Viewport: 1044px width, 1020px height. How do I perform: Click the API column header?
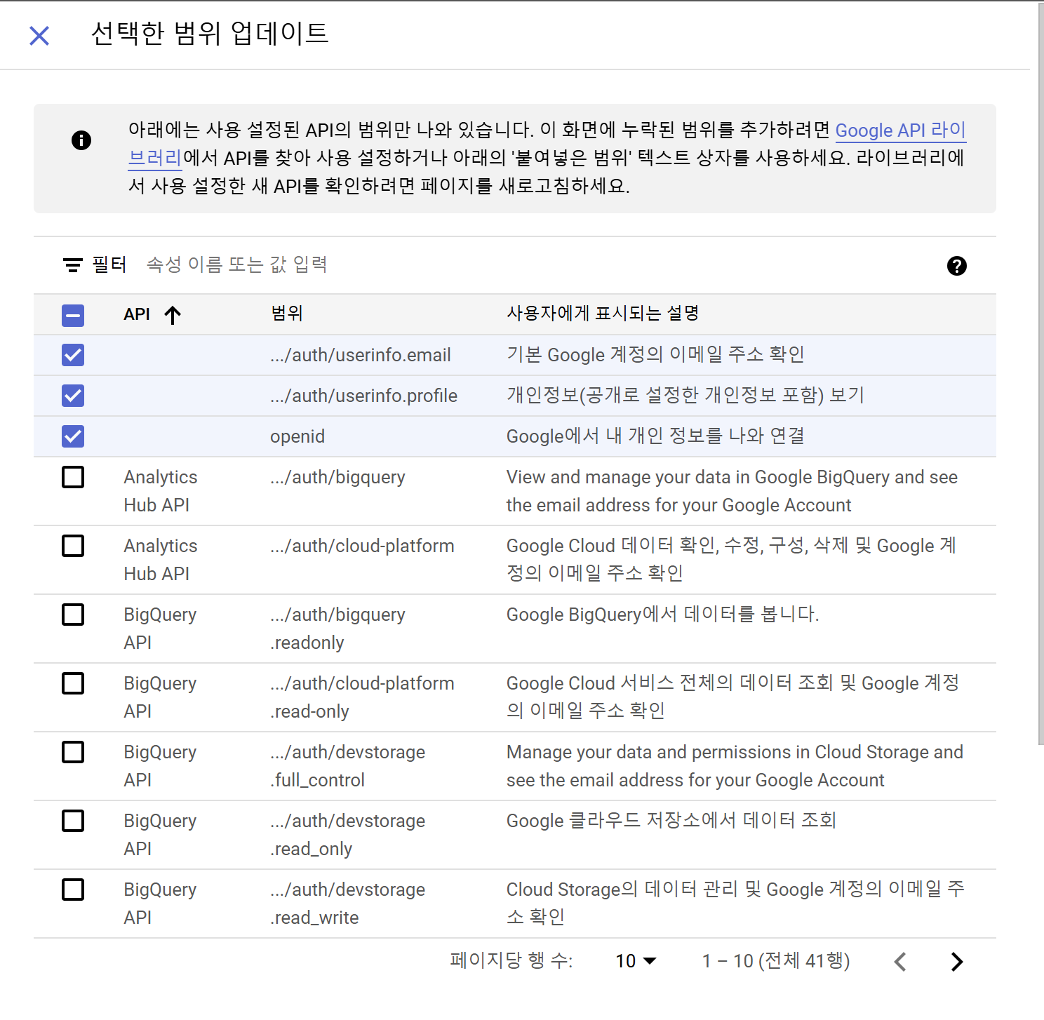point(137,314)
